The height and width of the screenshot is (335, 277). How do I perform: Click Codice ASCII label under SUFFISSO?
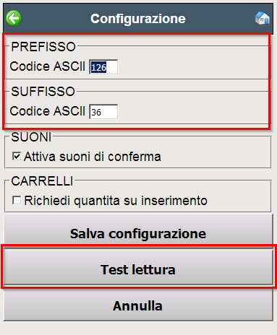[x=48, y=111]
